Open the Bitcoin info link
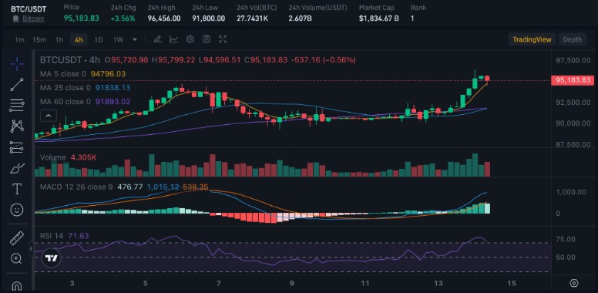The height and width of the screenshot is (293, 598). pyautogui.click(x=33, y=19)
